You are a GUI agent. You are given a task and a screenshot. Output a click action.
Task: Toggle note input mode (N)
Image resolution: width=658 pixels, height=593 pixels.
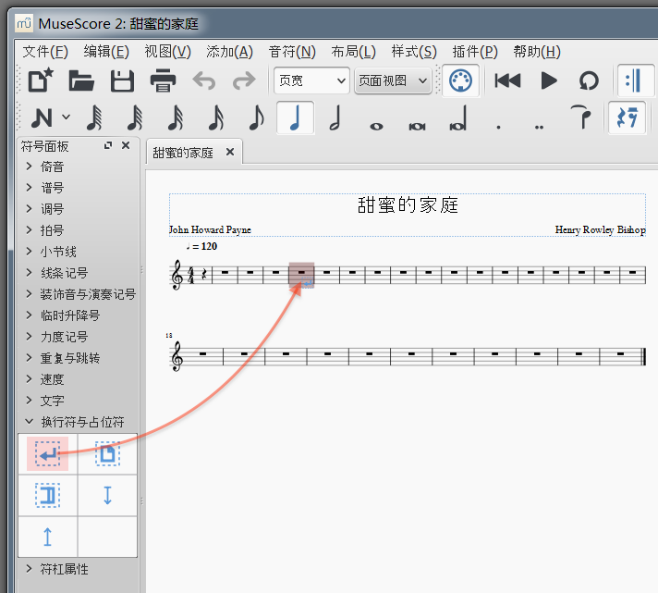40,117
